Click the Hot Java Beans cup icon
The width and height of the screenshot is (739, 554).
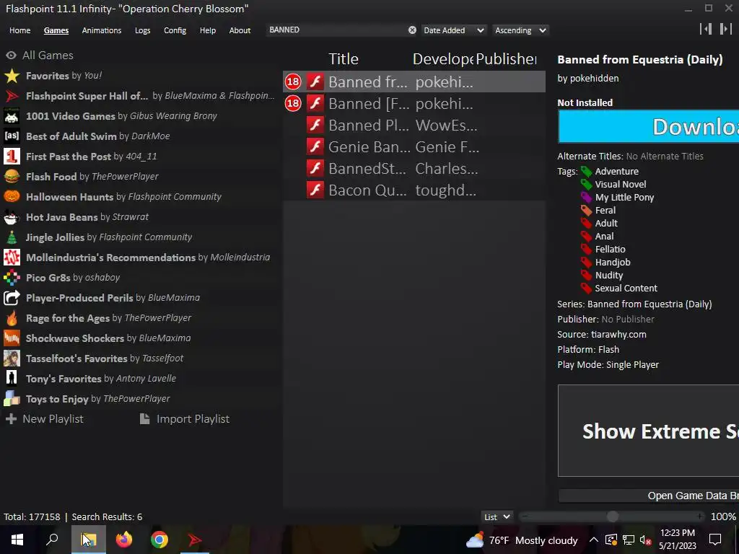point(12,216)
